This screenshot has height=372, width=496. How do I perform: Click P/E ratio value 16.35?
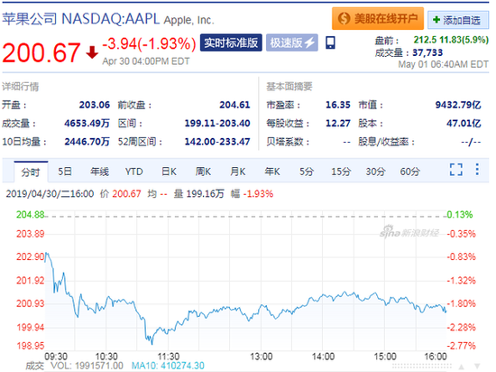[338, 105]
